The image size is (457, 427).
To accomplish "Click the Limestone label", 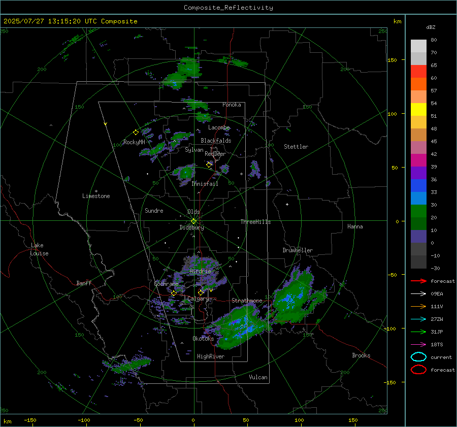I will pyautogui.click(x=96, y=196).
